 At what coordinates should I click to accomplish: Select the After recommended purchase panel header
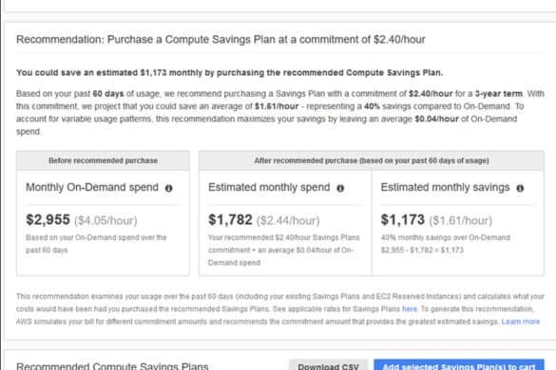(x=372, y=160)
